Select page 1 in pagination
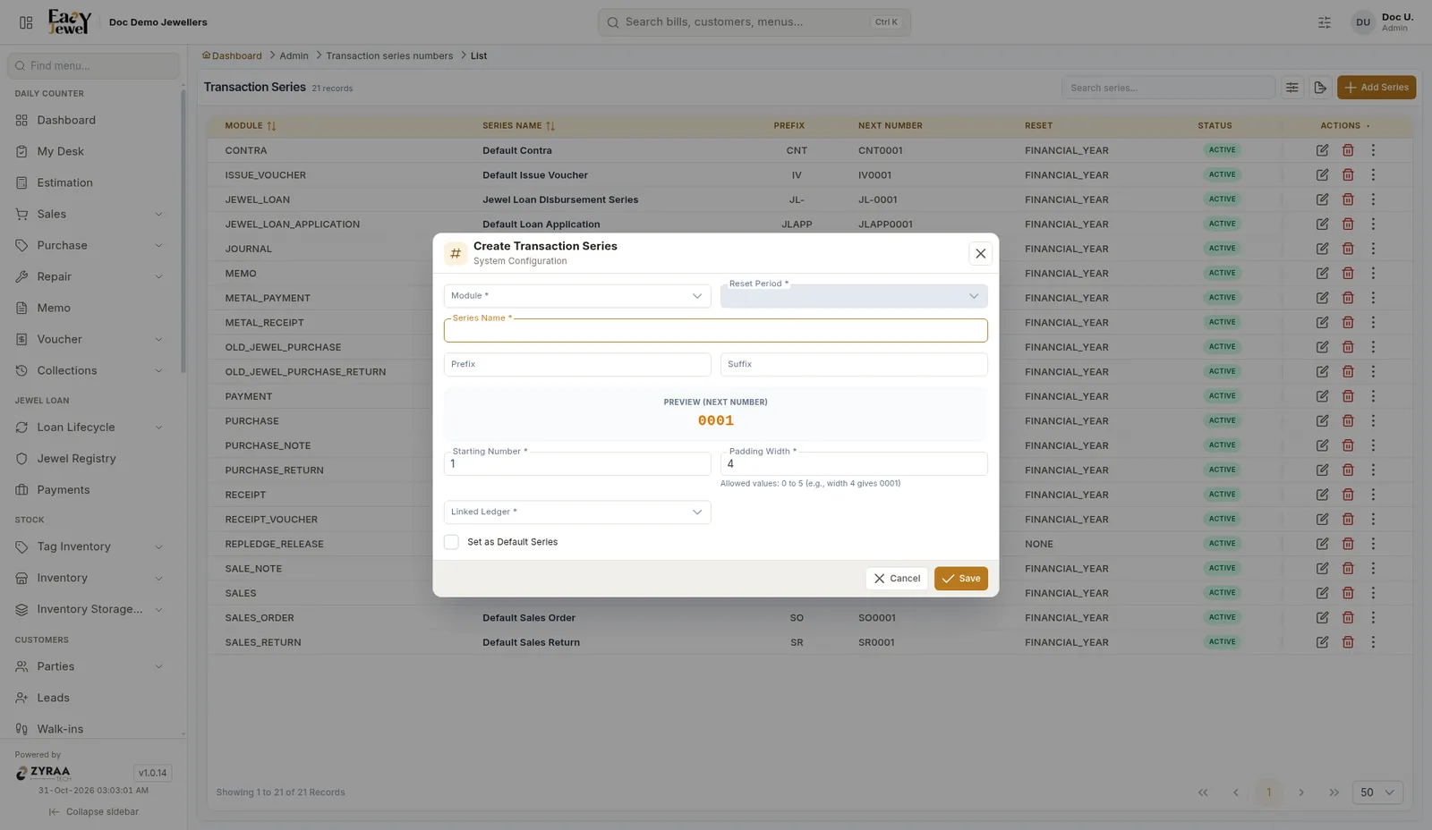Screen dimensions: 1432x830 (1268, 792)
